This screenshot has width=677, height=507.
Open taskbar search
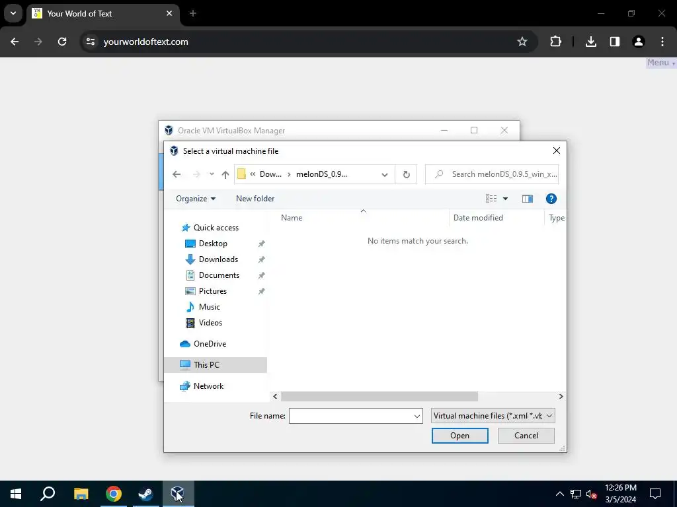[x=48, y=494]
